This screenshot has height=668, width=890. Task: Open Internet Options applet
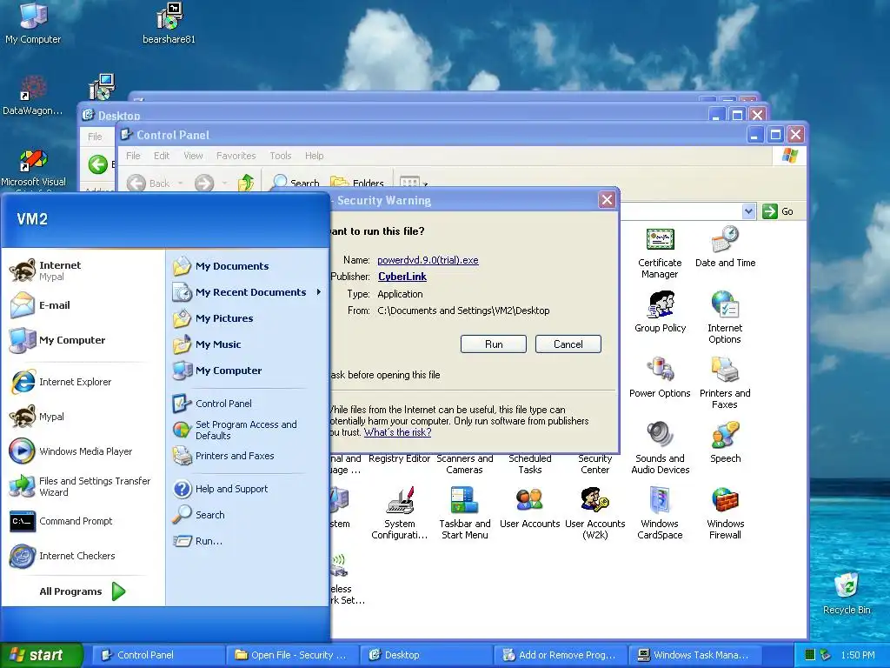(725, 317)
